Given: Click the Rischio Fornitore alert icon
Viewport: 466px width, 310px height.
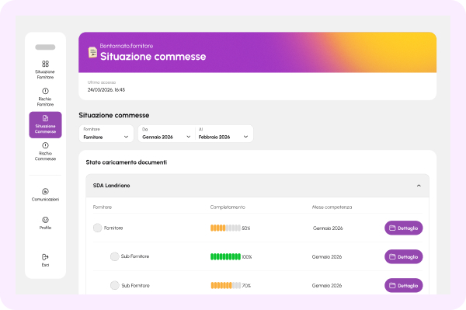Looking at the screenshot, I should (x=45, y=91).
